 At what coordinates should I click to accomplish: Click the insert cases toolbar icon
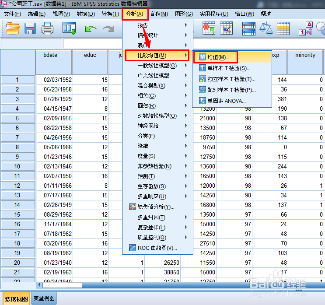point(209,28)
